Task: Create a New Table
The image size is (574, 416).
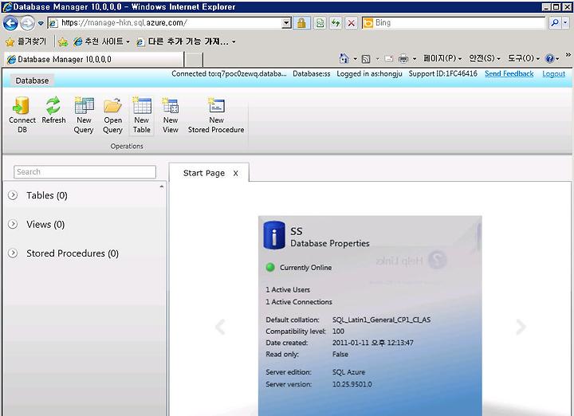Action: 142,115
